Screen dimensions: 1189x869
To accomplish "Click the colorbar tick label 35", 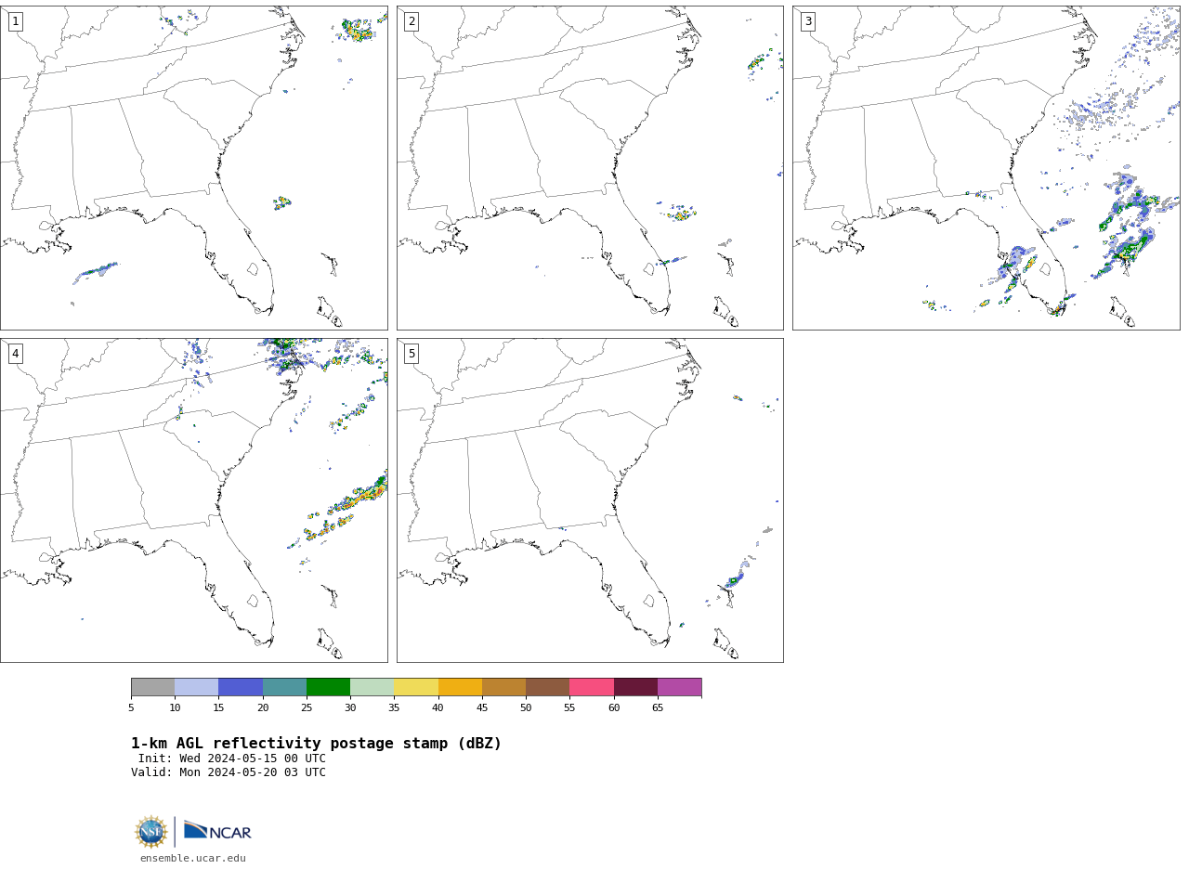I will (394, 708).
